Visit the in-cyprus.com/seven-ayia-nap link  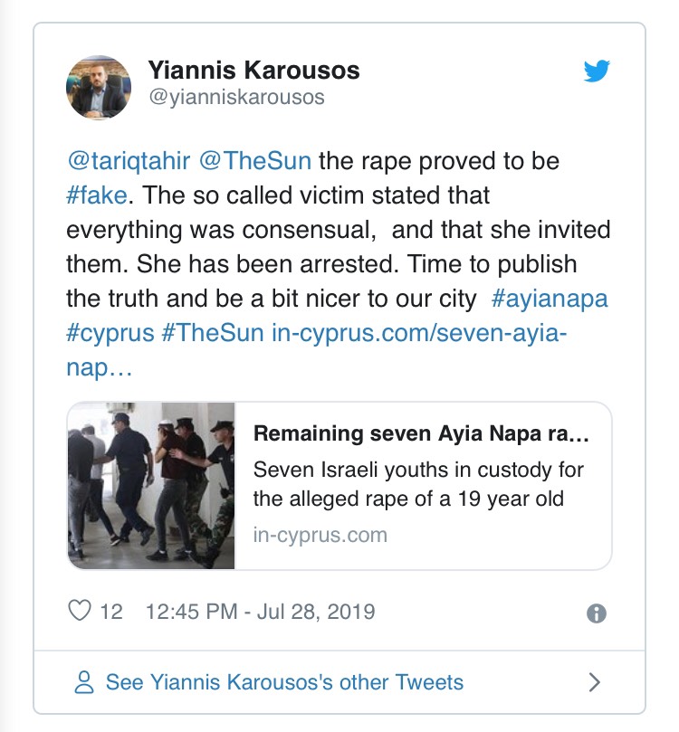317,350
